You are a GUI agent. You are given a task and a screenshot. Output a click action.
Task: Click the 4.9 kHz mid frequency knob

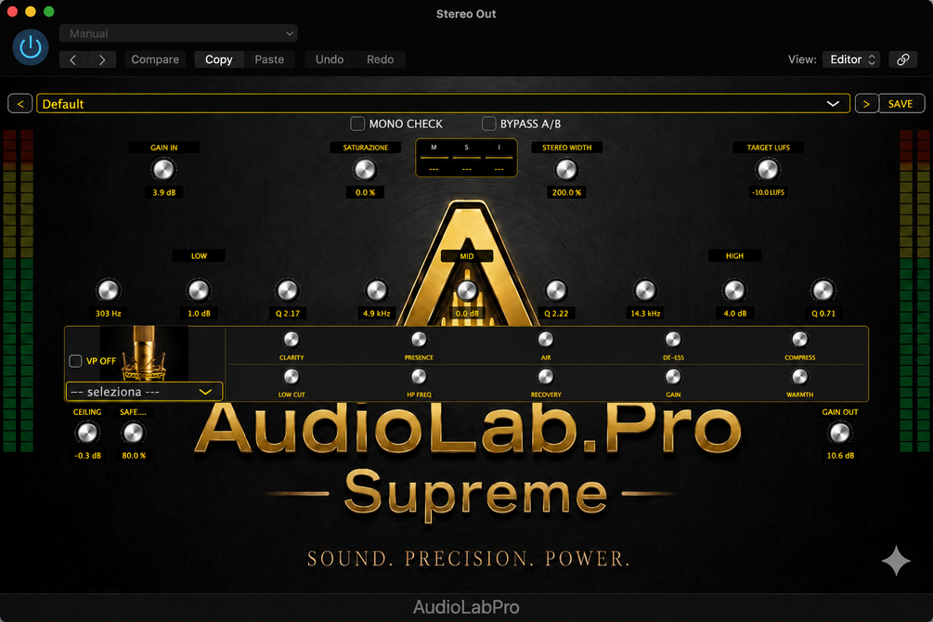point(377,291)
